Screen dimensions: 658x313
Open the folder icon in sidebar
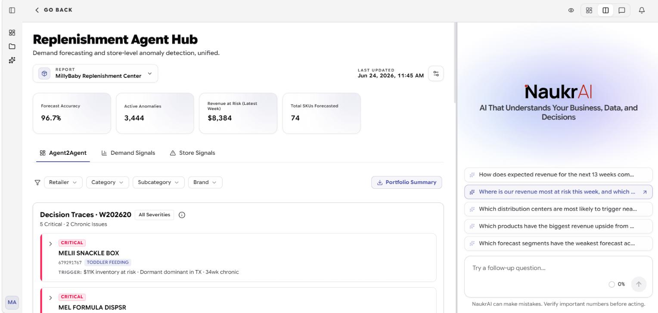click(12, 46)
